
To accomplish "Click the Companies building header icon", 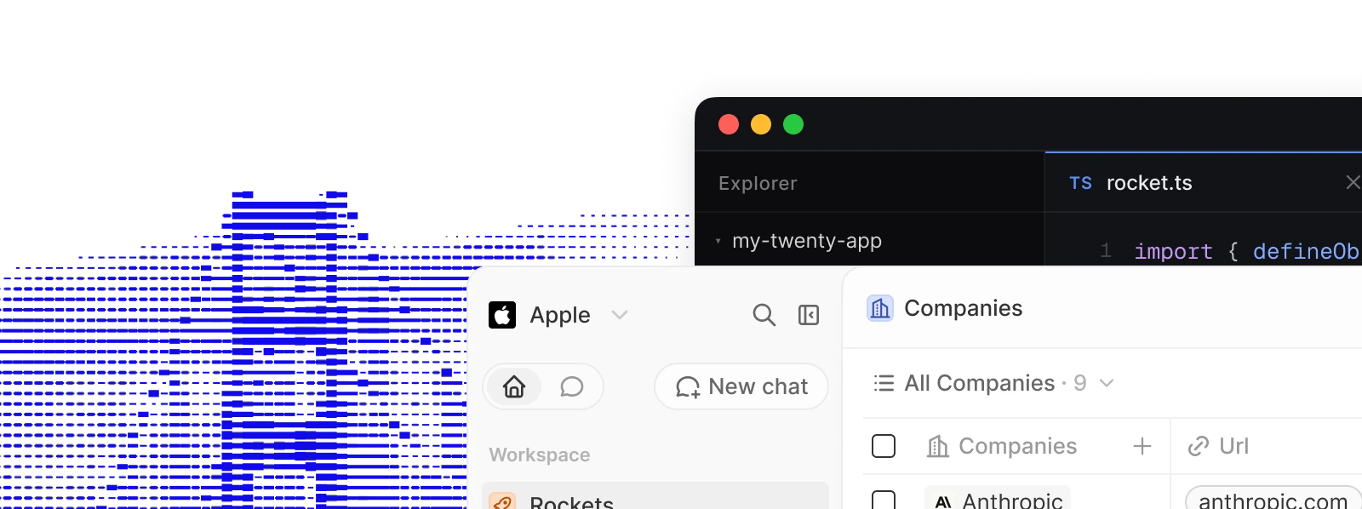I will pos(880,308).
